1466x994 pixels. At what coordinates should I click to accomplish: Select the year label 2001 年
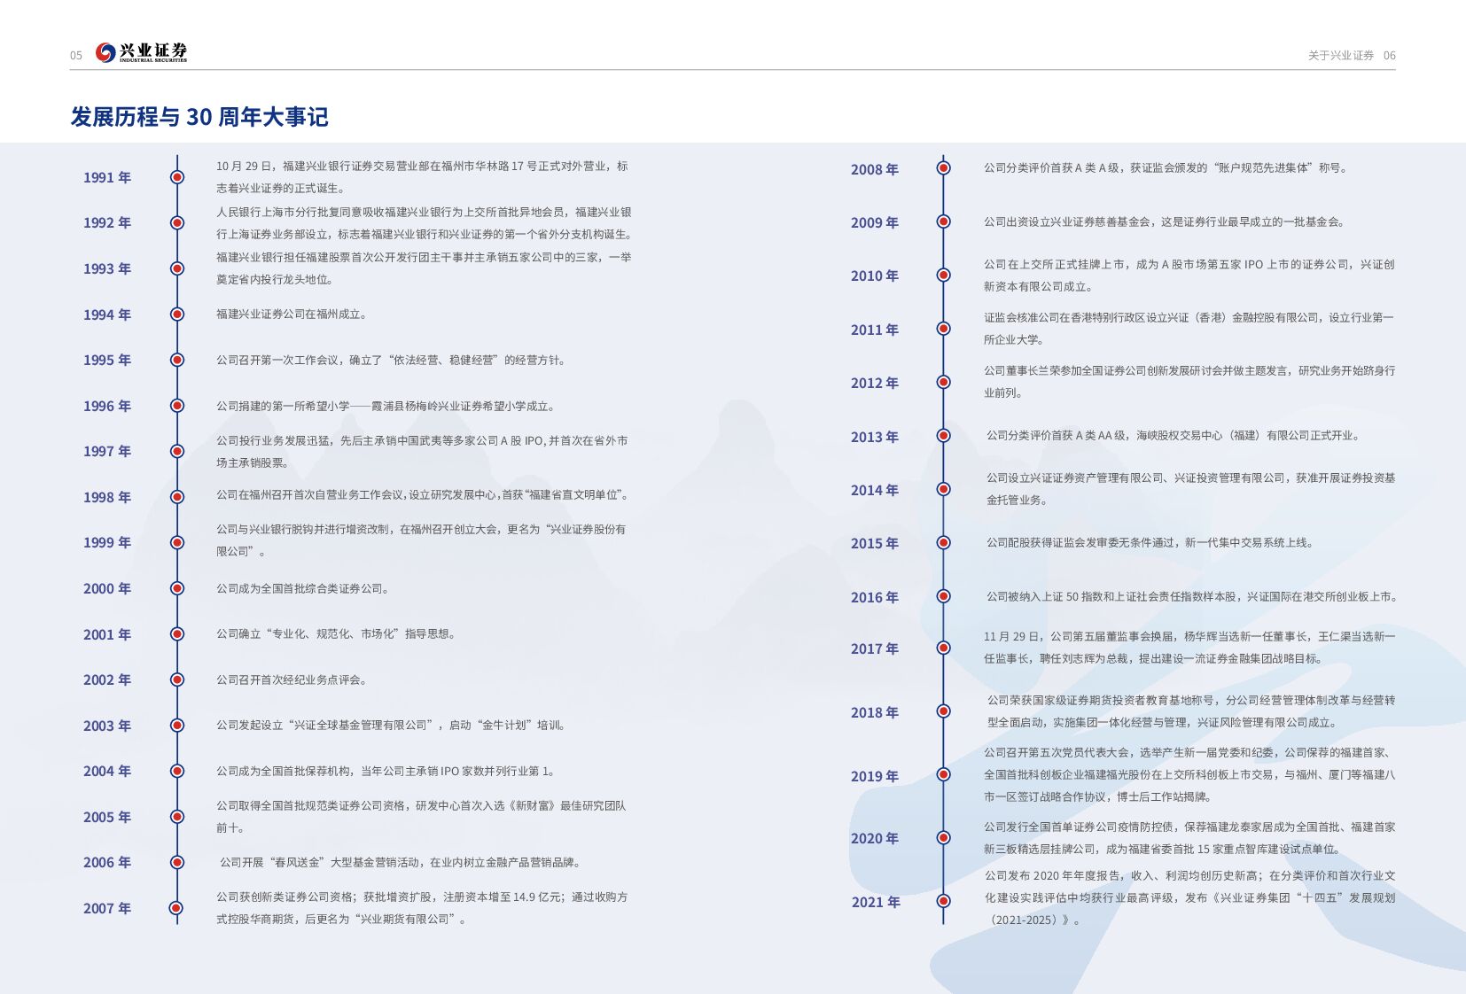pos(107,634)
